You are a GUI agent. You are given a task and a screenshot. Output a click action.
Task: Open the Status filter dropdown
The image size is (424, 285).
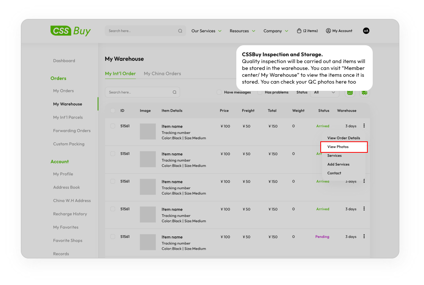click(324, 92)
